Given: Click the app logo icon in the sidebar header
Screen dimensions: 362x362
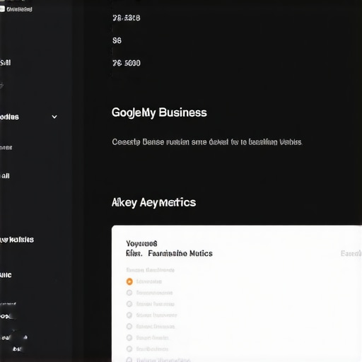Looking at the screenshot, I should tap(2, 9).
